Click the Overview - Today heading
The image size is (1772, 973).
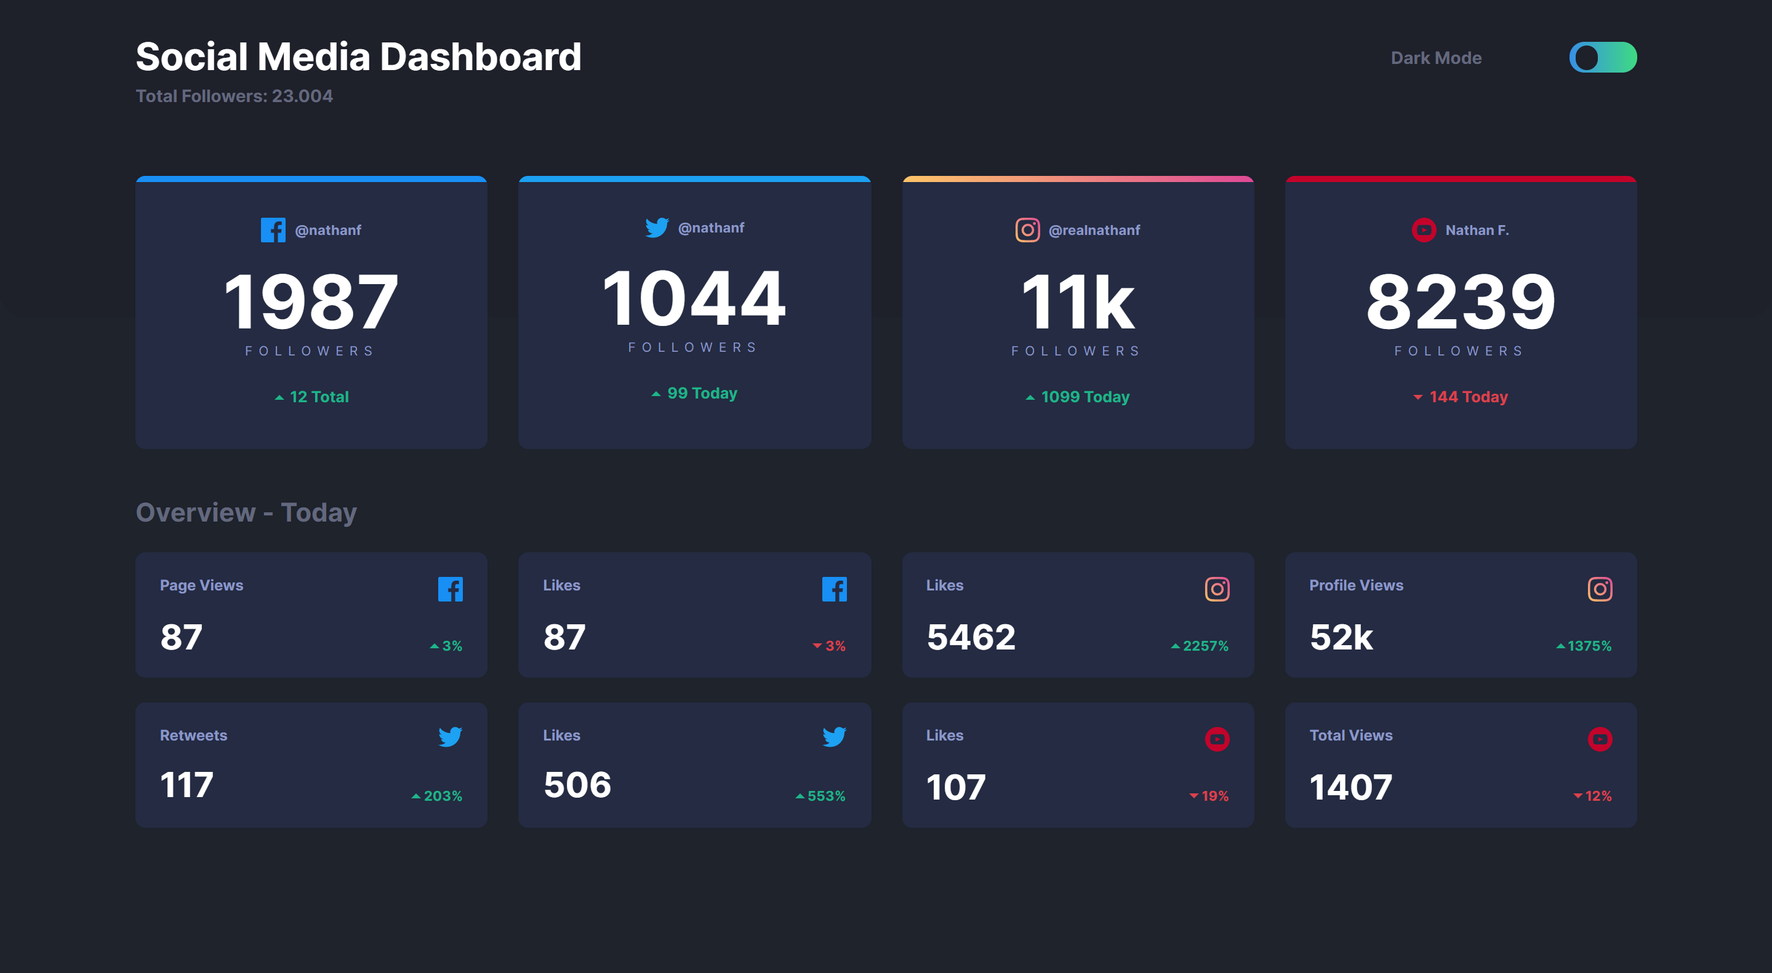pyautogui.click(x=246, y=512)
